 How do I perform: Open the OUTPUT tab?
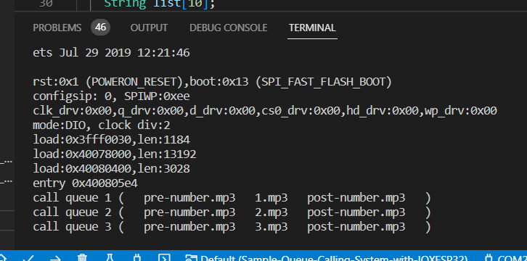pos(149,28)
